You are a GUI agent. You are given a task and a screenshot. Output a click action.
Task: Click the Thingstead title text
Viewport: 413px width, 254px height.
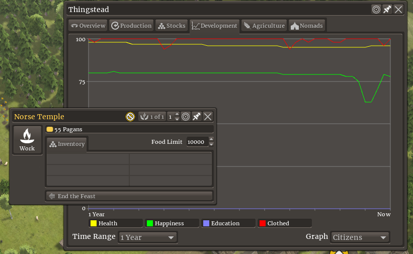[x=89, y=10]
